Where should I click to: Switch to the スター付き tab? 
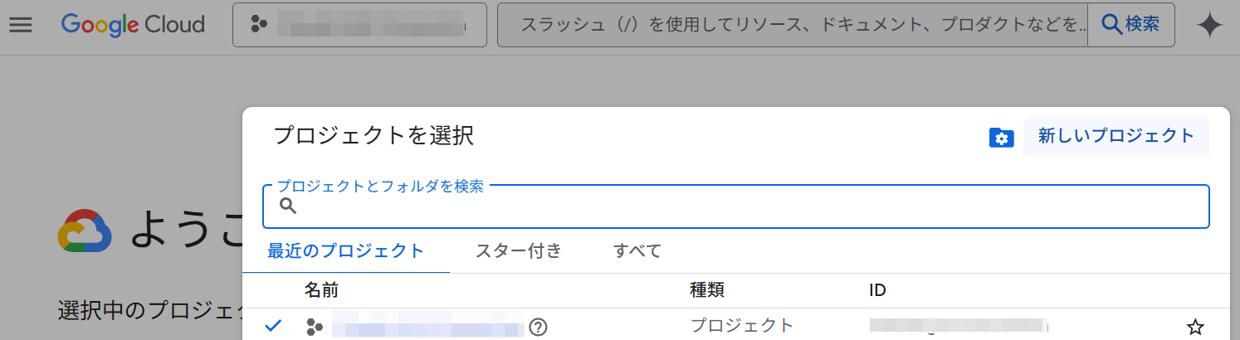pos(519,250)
